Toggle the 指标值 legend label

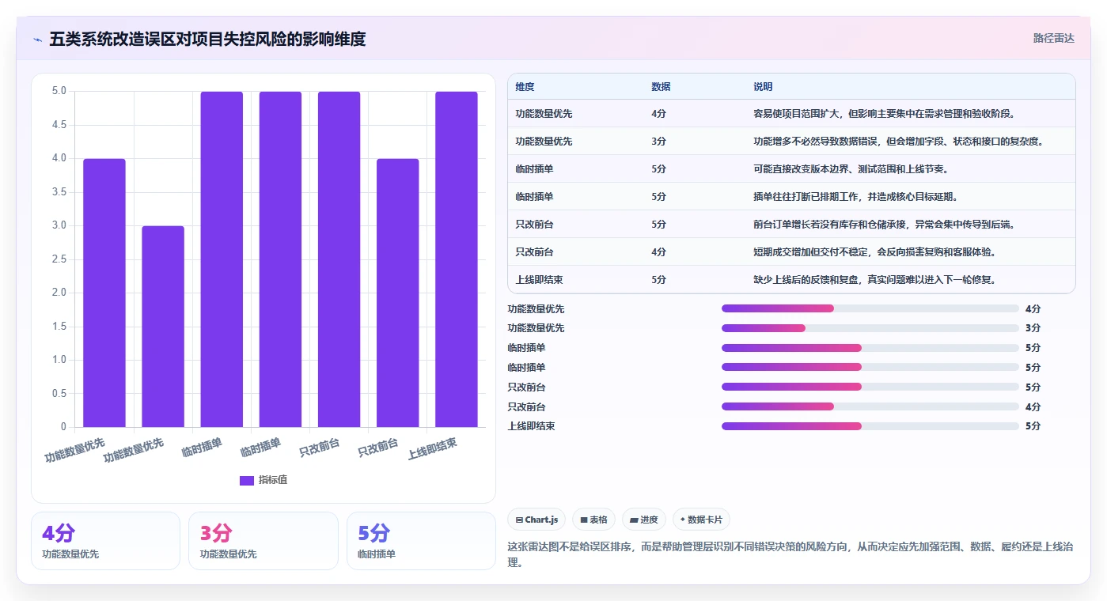(273, 480)
